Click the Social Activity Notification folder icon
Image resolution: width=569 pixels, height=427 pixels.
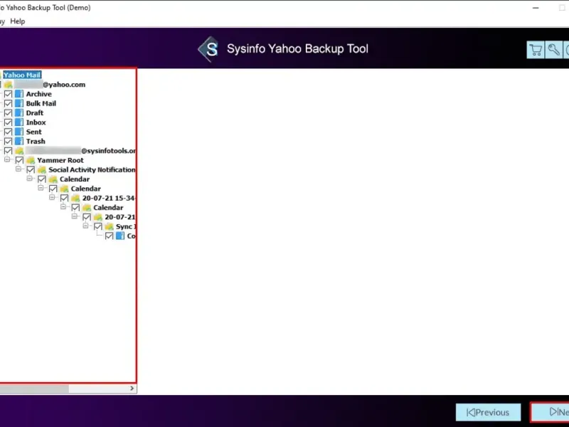point(42,169)
